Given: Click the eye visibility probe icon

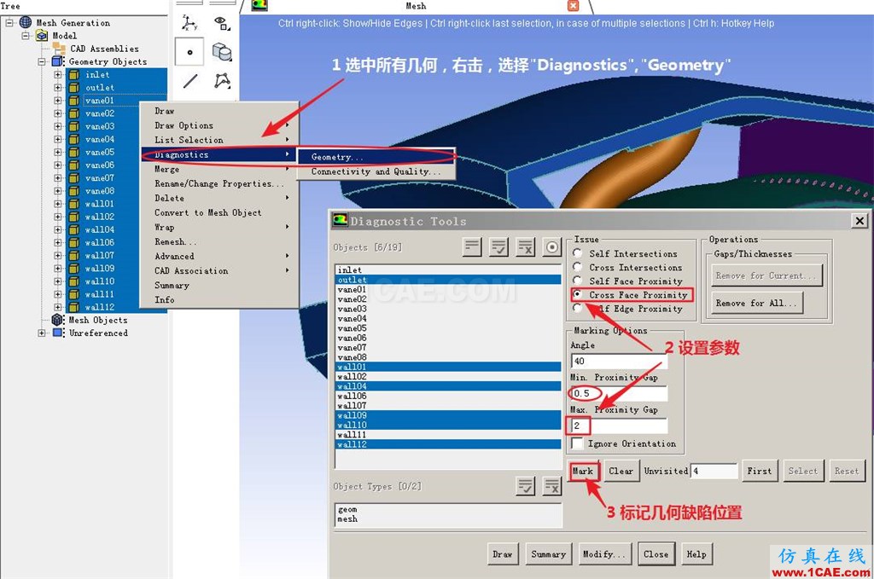Looking at the screenshot, I should (222, 23).
